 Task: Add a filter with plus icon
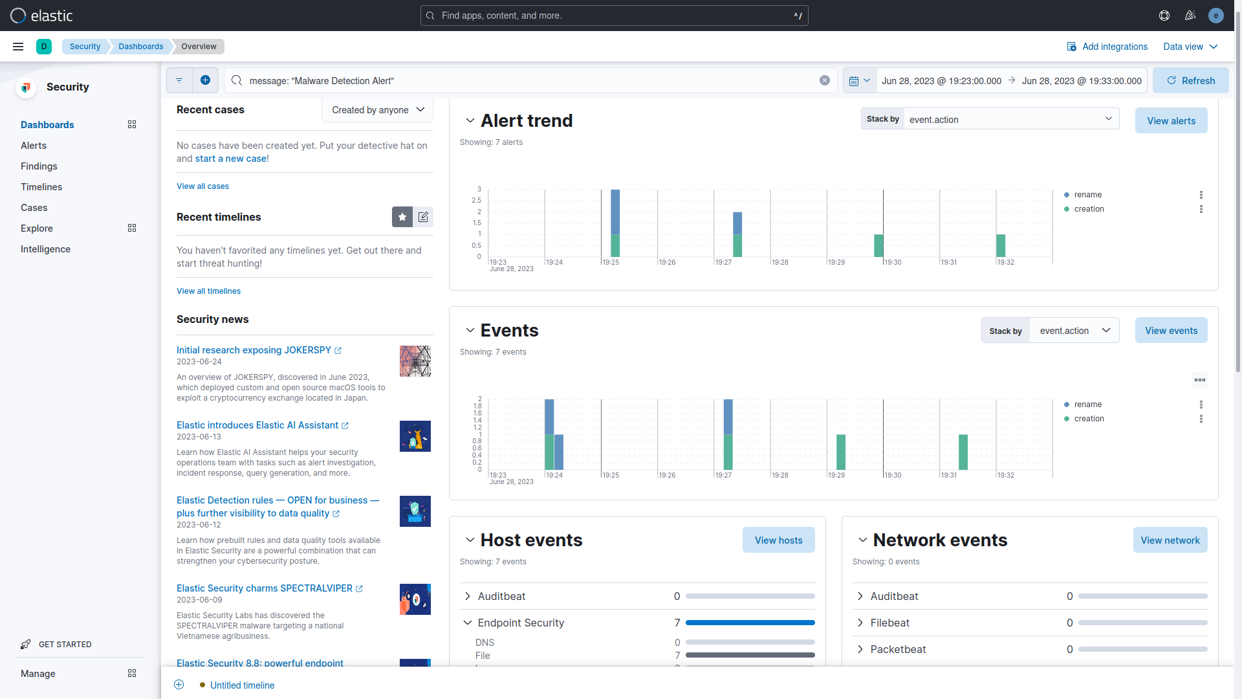pos(205,80)
